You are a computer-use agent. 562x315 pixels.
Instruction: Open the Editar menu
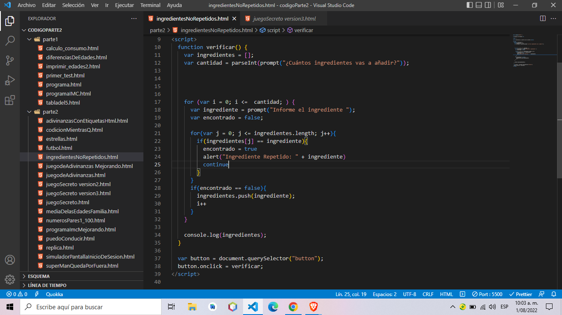click(x=49, y=5)
